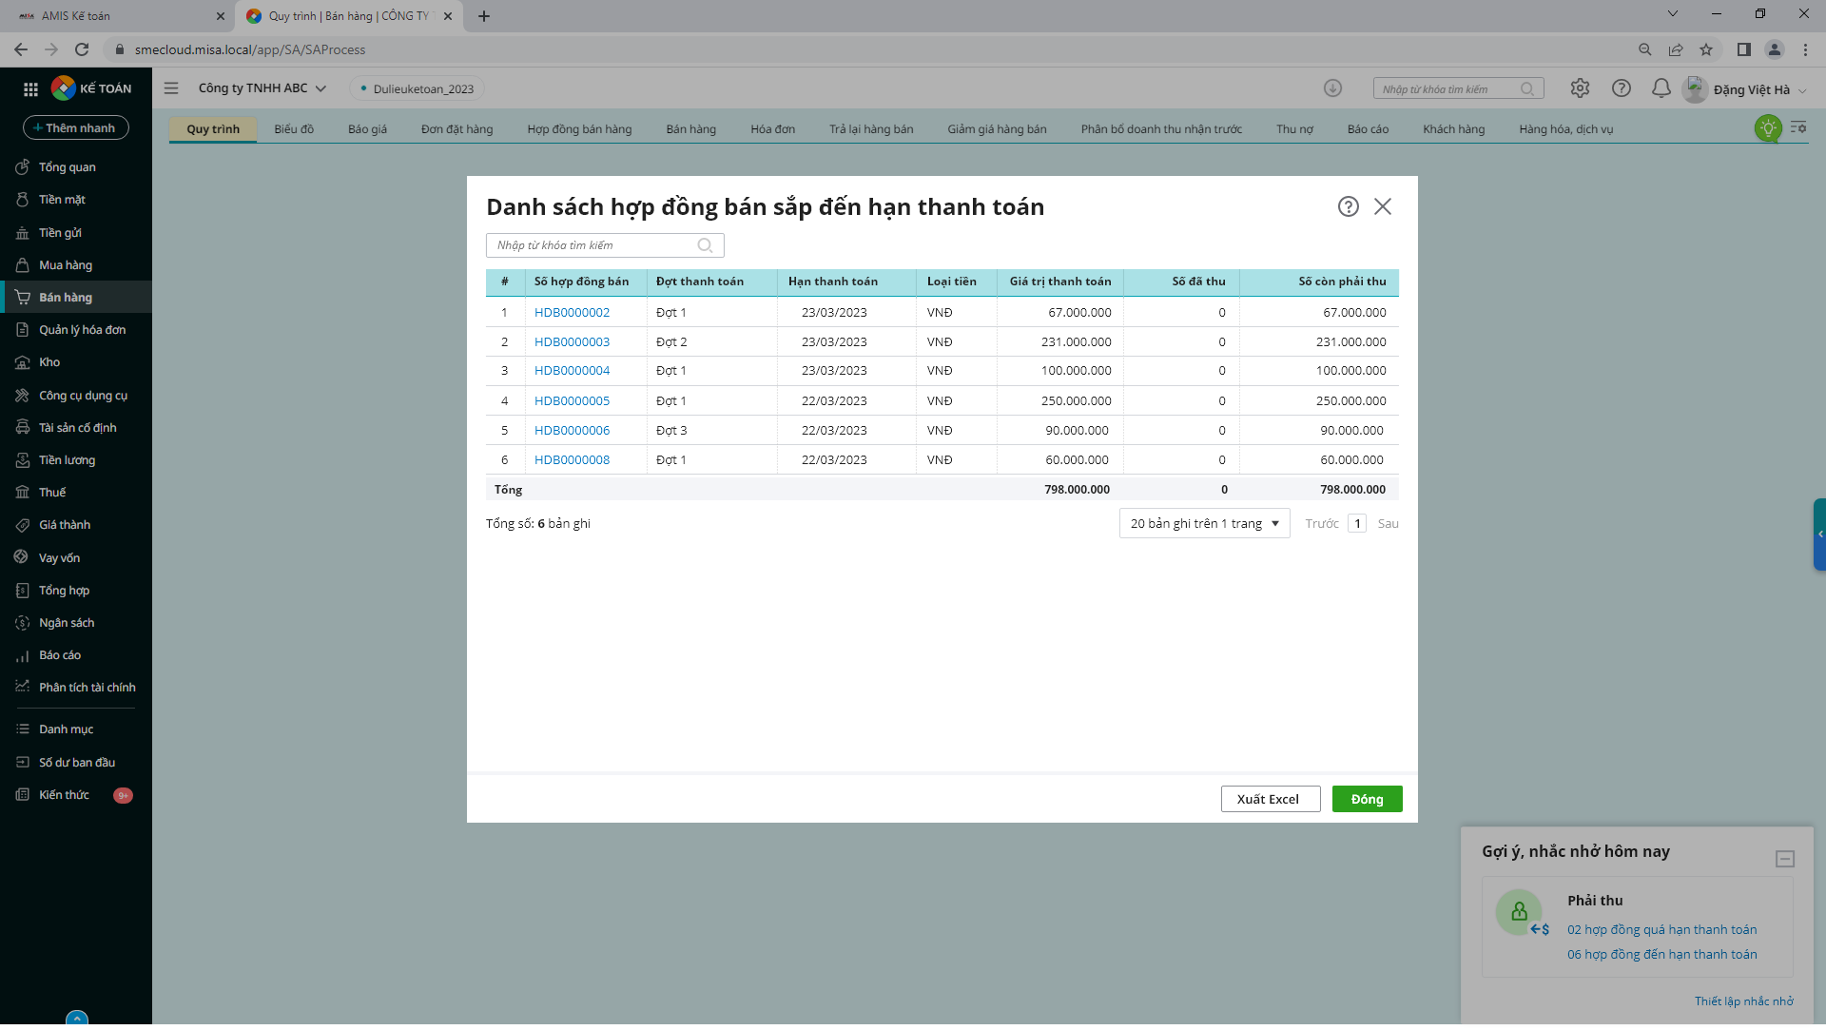
Task: Click the download status icon
Action: point(1332,88)
